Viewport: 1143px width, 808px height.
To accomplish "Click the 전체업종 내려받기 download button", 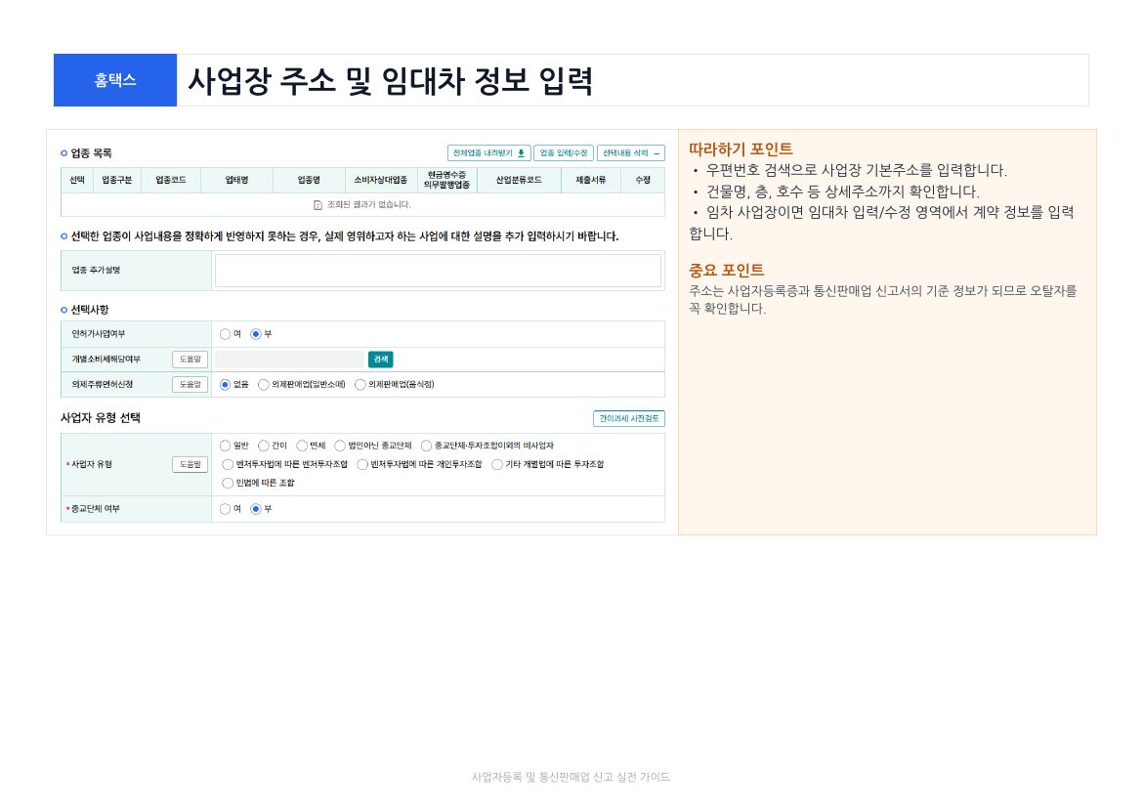I will pyautogui.click(x=488, y=153).
